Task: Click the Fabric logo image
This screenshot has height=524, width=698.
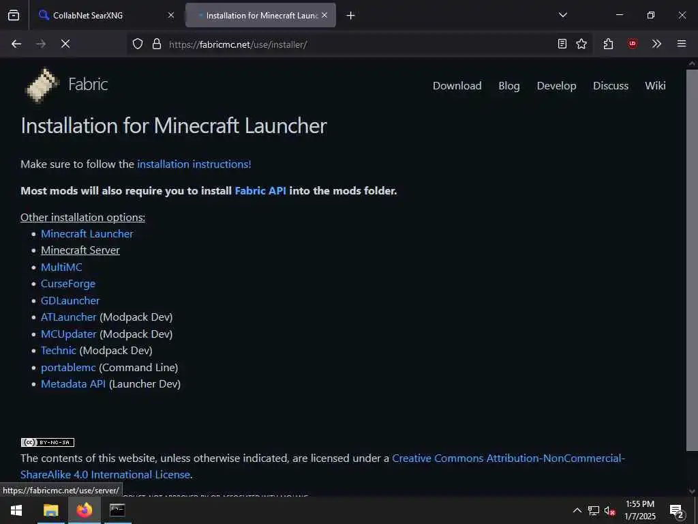Action: pos(42,85)
